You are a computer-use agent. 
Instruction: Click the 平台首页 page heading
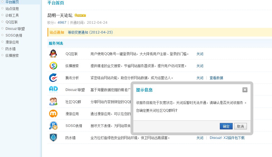[56, 3]
